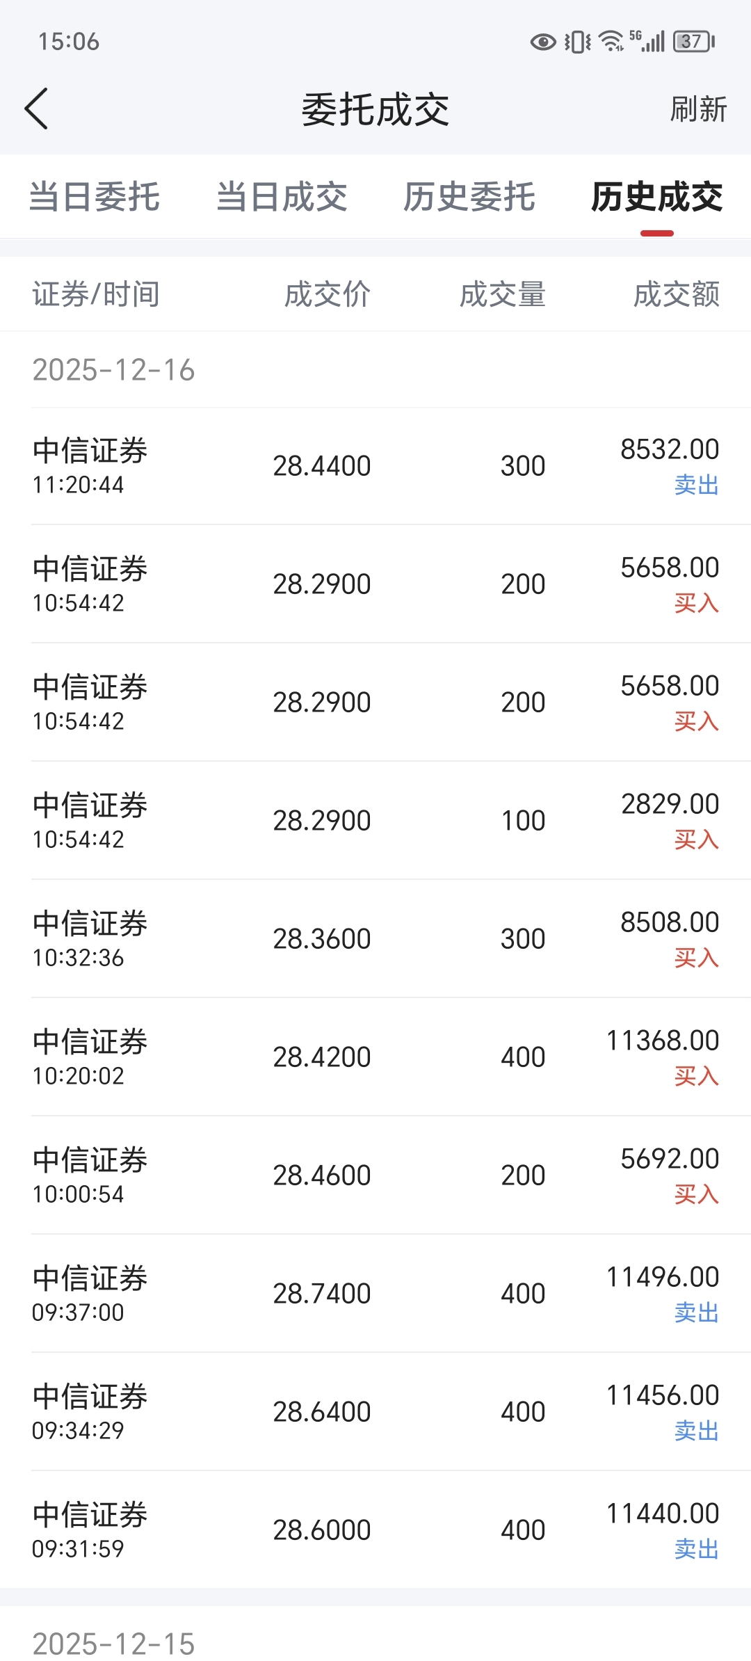
Task: Tap the vibrate mode status icon
Action: pyautogui.click(x=578, y=42)
